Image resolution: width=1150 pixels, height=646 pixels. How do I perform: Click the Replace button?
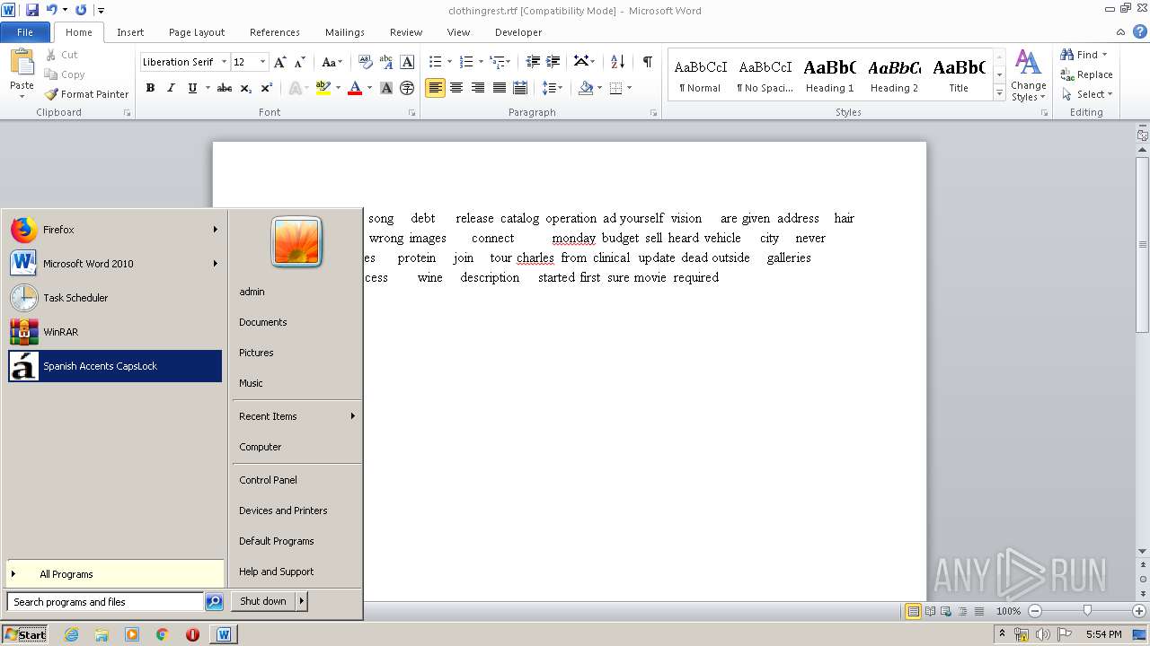point(1087,74)
